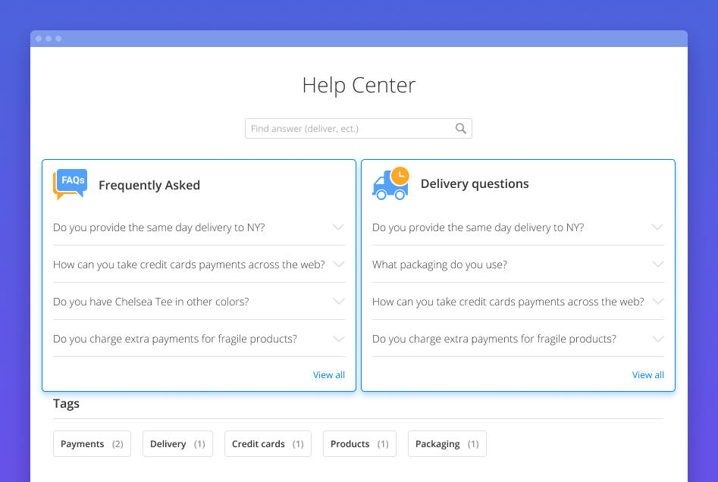Filter by the Packaging tag

(447, 444)
